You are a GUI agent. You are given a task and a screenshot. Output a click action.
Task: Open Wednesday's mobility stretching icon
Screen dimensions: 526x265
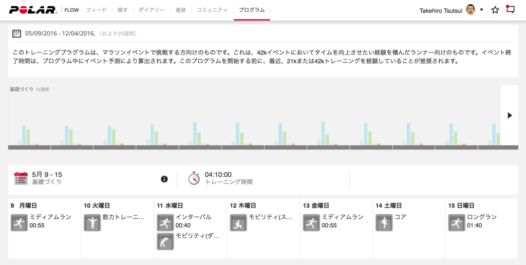pyautogui.click(x=165, y=241)
